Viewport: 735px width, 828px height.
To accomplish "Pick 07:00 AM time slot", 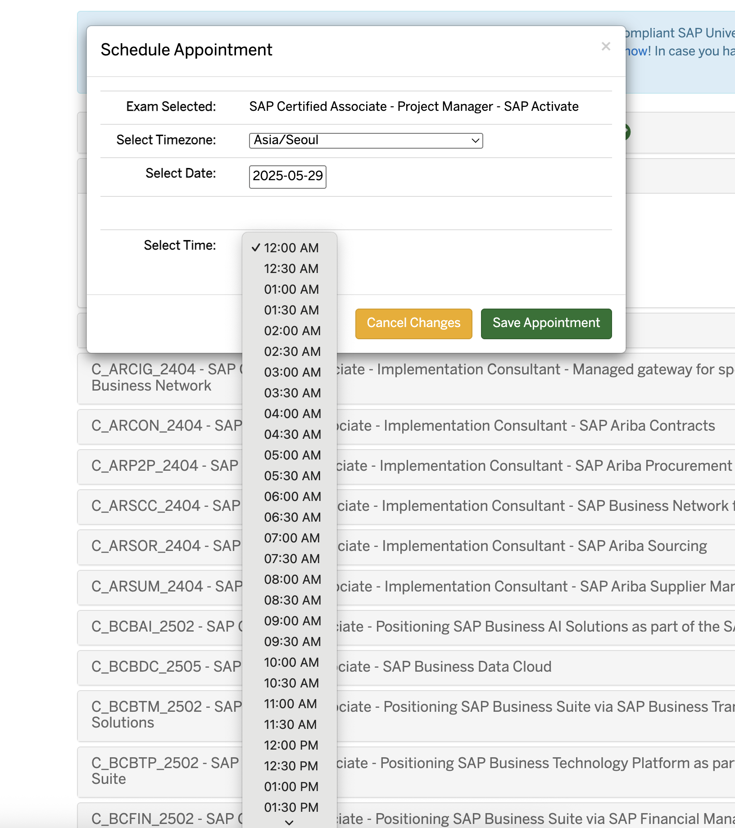I will (x=290, y=538).
